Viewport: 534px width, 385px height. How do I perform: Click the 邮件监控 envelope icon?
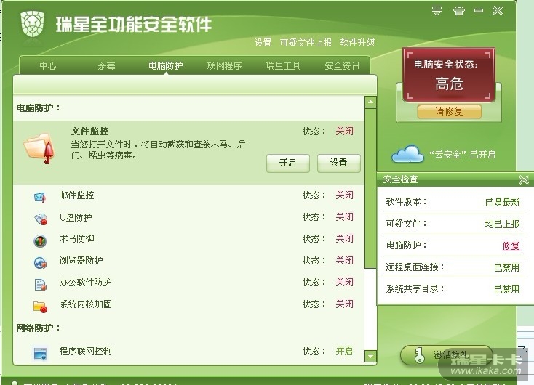40,197
